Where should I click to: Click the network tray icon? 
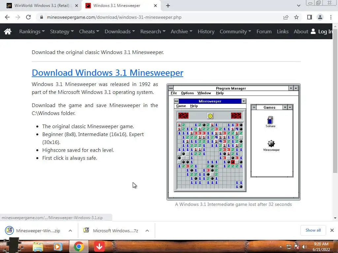(x=288, y=247)
